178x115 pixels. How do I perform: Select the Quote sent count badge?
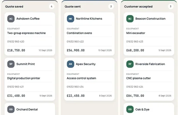coord(111,6)
